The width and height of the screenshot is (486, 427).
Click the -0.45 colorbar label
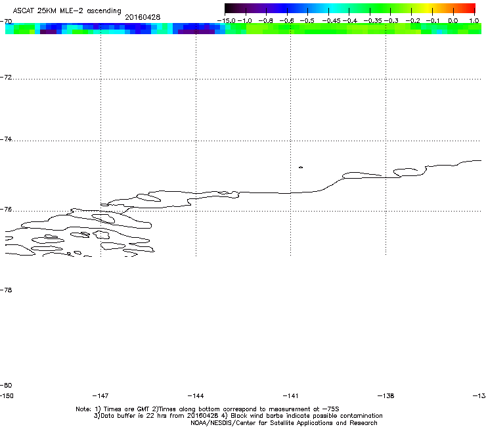[331, 21]
